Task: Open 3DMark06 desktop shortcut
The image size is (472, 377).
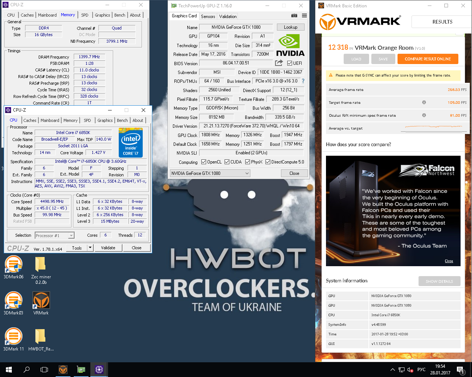Action: (13, 268)
